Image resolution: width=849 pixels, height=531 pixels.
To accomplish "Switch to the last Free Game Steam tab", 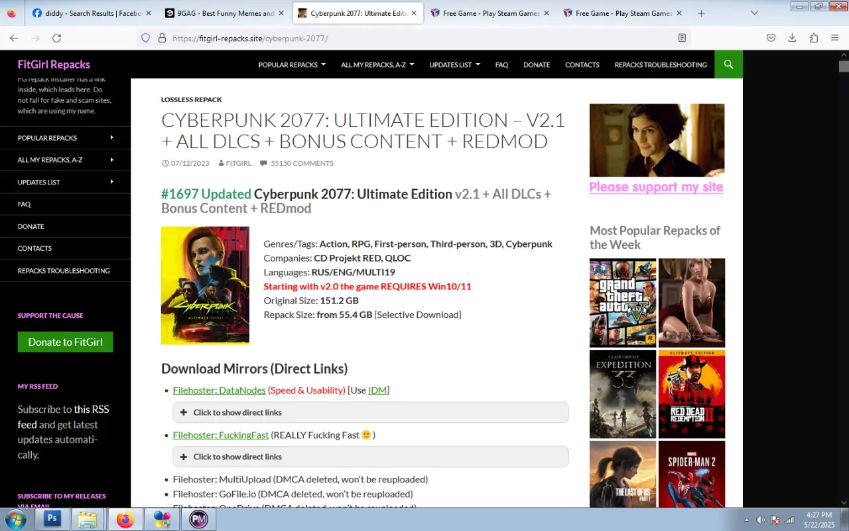I will (x=623, y=13).
